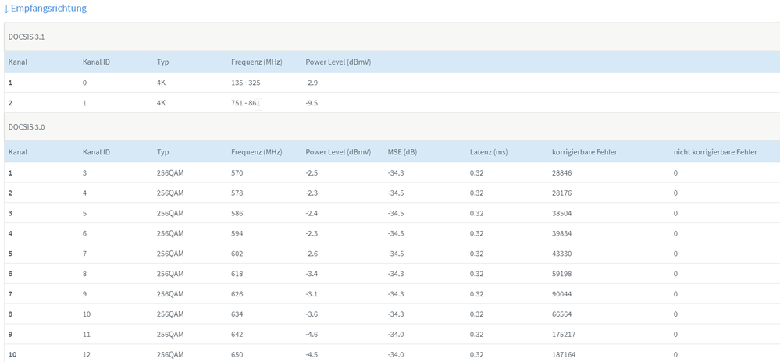Click 256QAM type in 570 MHz row

[170, 172]
